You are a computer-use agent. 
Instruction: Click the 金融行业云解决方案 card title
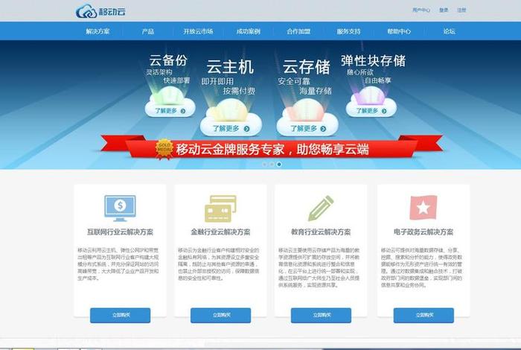(220, 232)
